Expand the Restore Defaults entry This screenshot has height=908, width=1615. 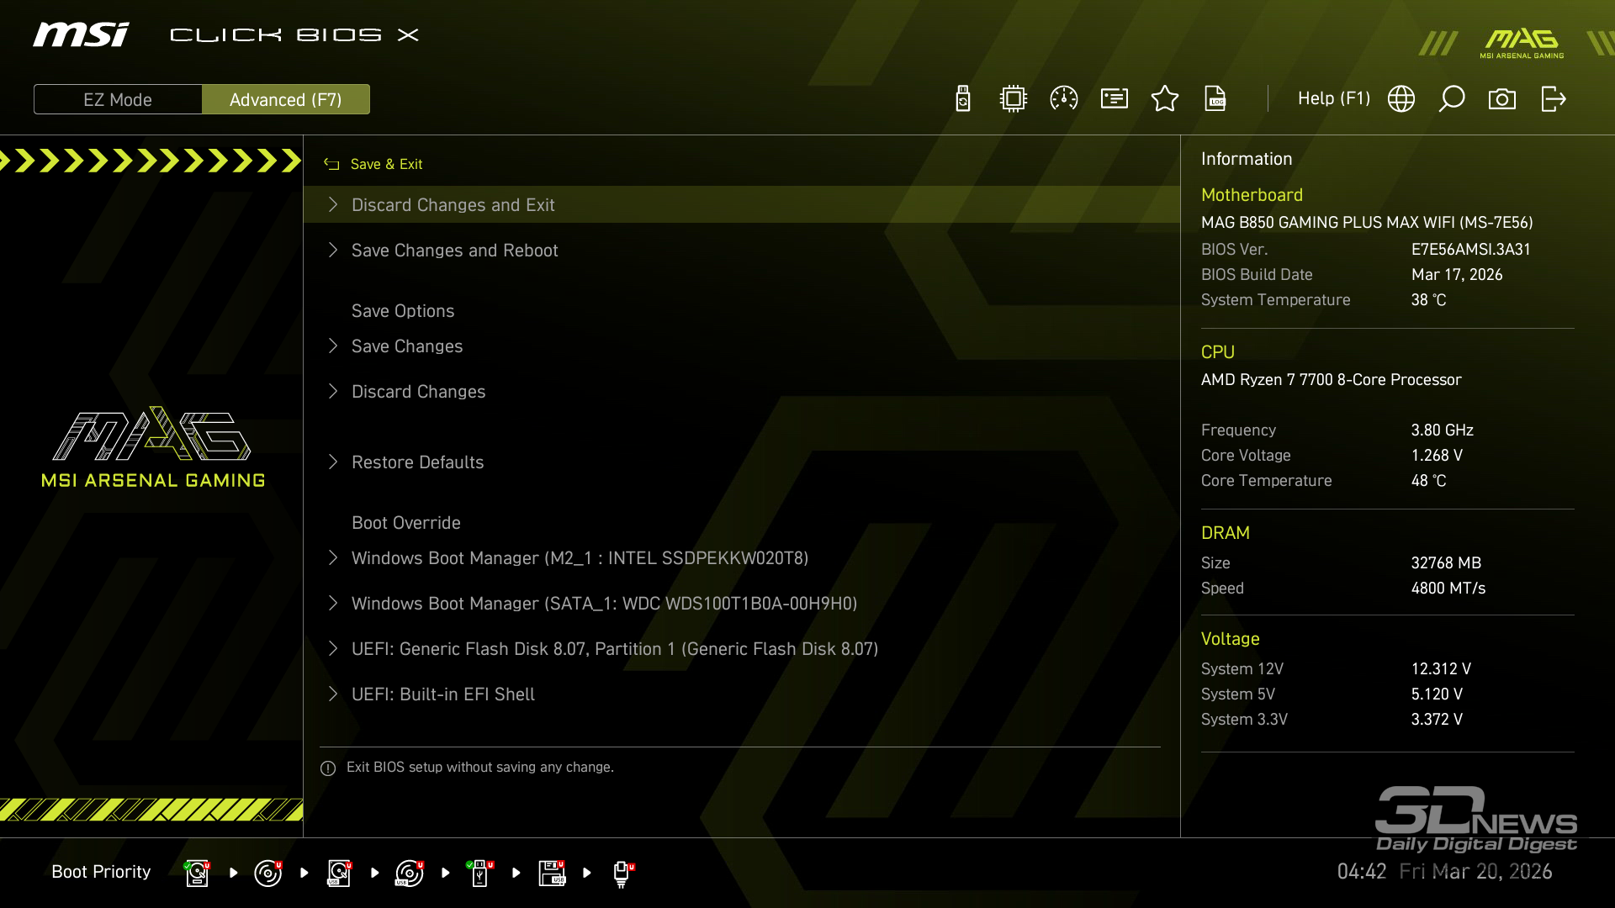point(417,462)
